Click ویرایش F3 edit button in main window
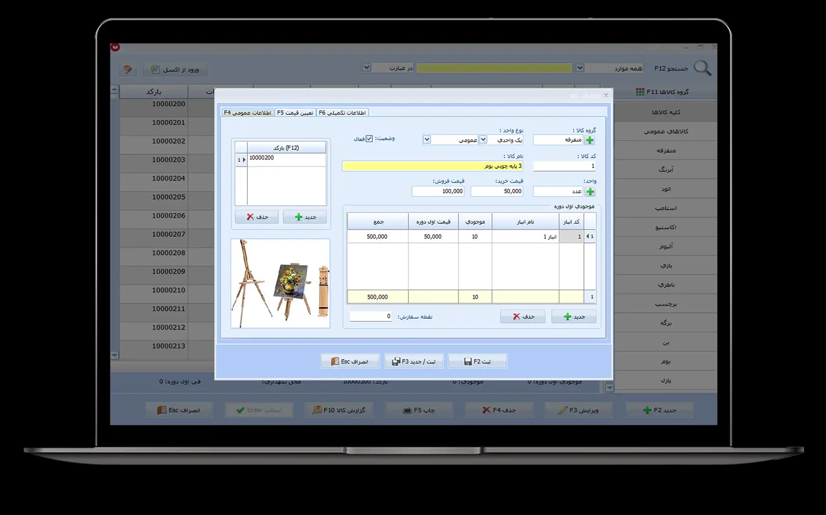This screenshot has height=515, width=826. click(578, 410)
